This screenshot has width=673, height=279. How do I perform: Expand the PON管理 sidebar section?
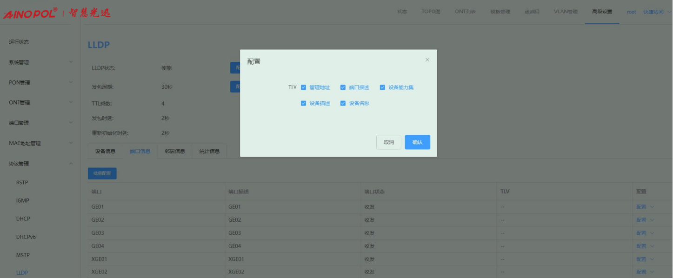coord(40,83)
